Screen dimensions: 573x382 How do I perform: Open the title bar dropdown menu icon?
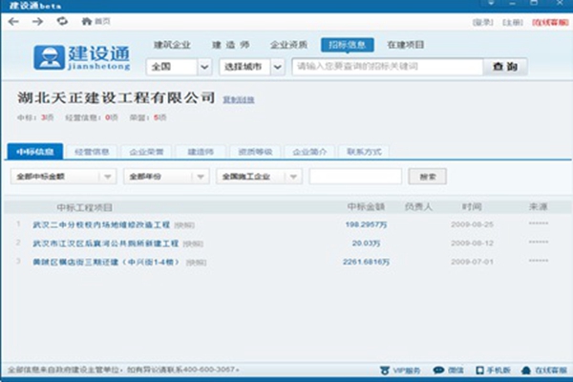(491, 3)
